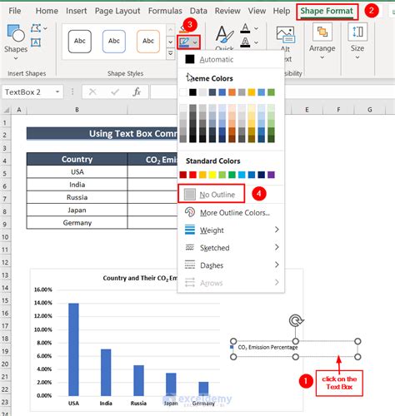Open More Outline Colors option
Screen dimensions: 395x416
click(x=231, y=212)
